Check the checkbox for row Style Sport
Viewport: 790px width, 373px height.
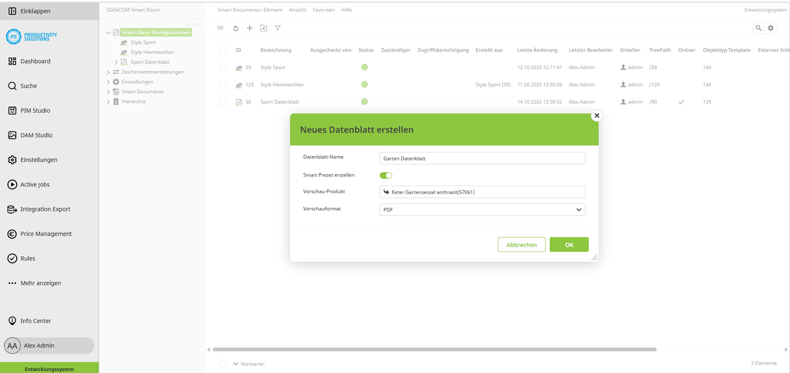(224, 67)
